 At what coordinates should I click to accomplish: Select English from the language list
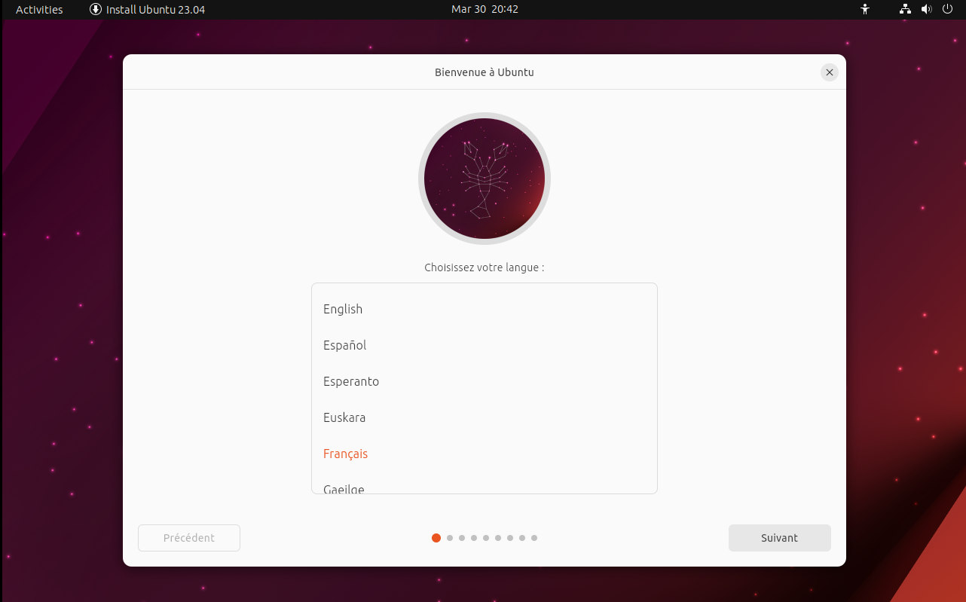tap(485, 309)
